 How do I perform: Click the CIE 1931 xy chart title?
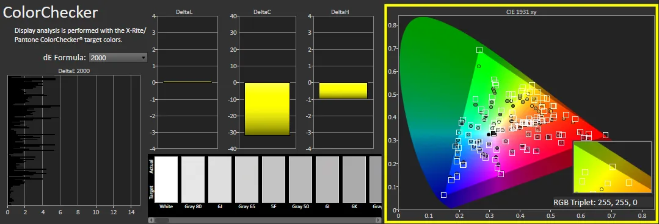(x=521, y=12)
